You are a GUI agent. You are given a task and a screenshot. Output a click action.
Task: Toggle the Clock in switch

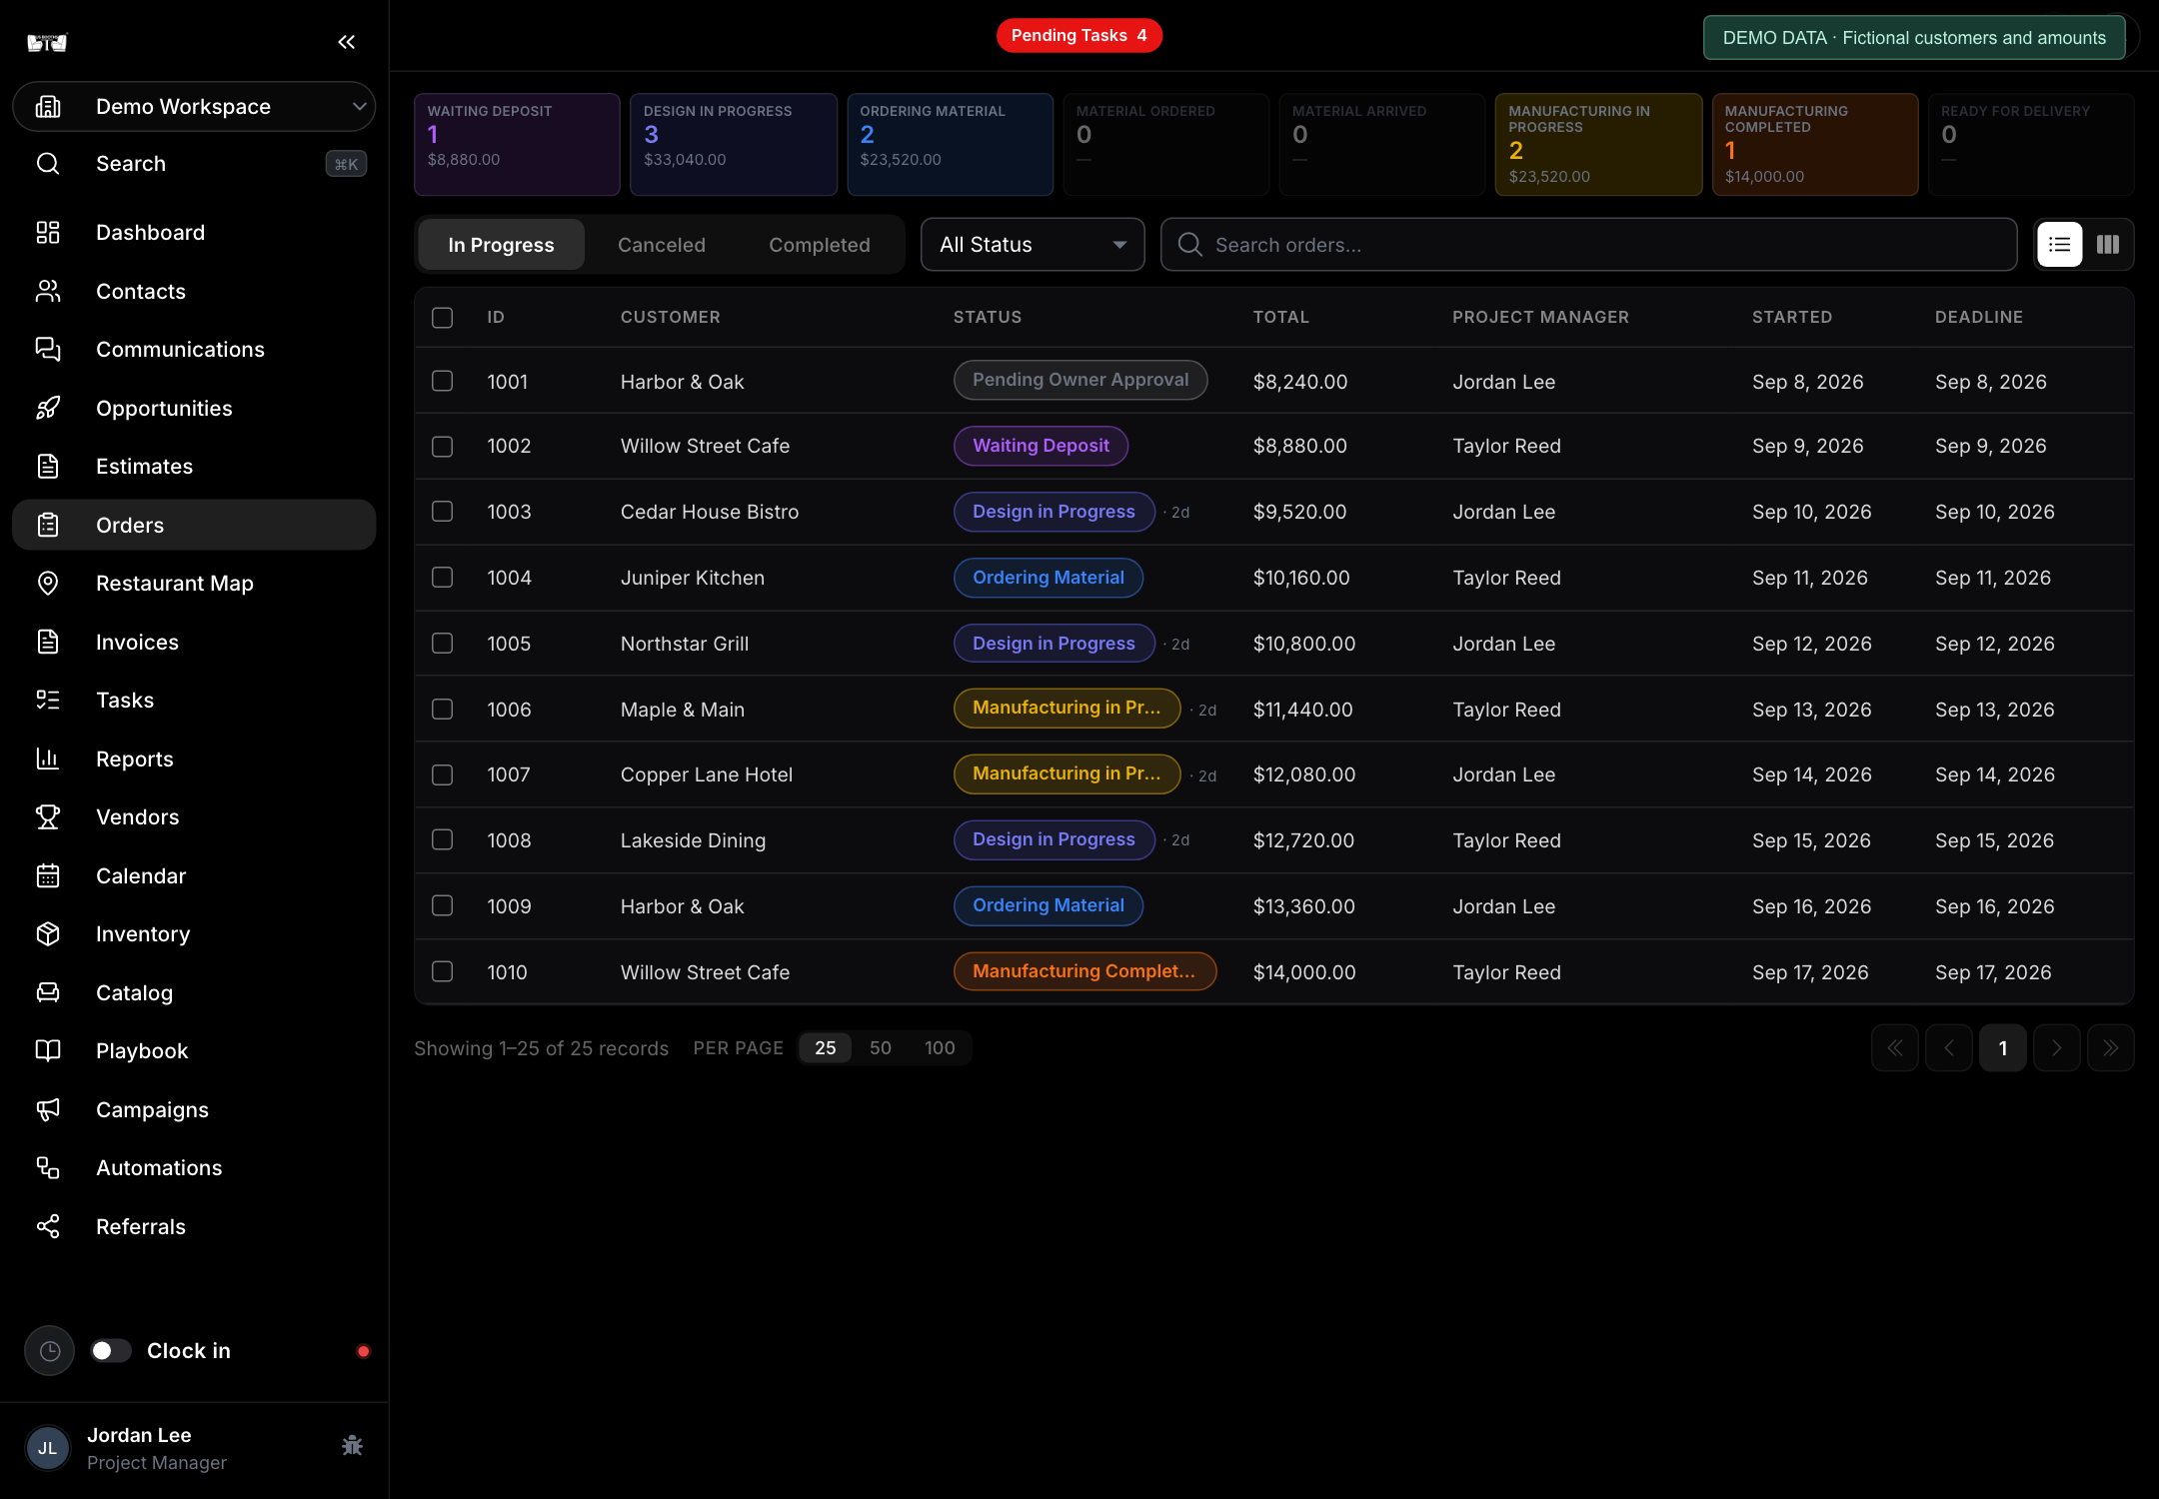click(x=111, y=1351)
